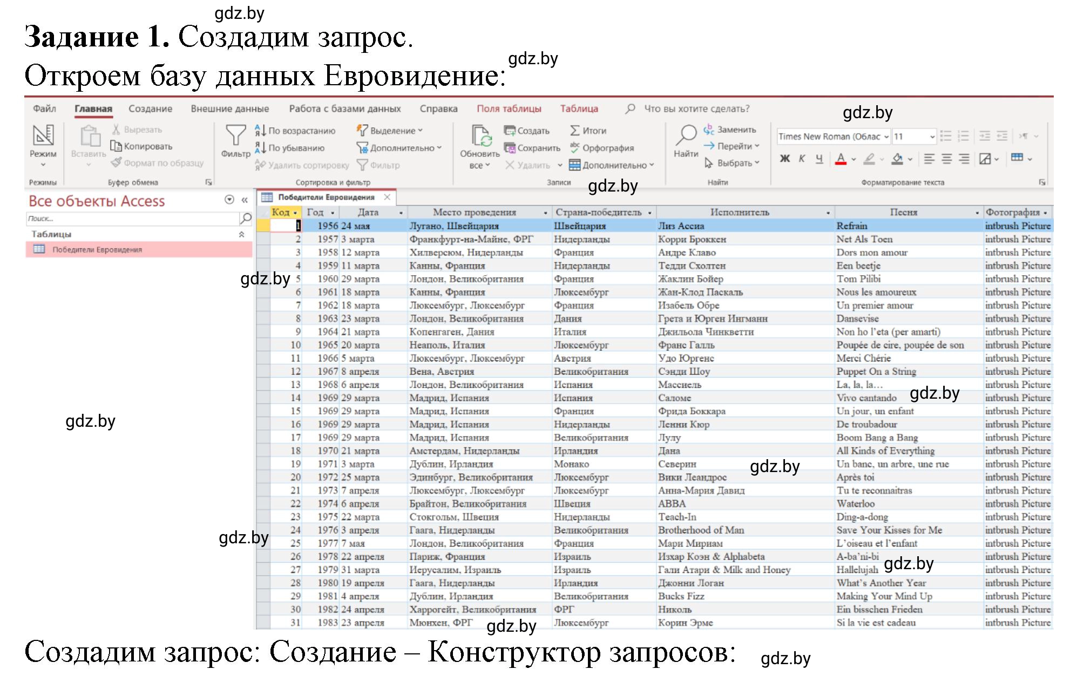Viewport: 1084px width, 676px height.
Task: Open Все объекты Access menu circle arrow
Action: [229, 200]
